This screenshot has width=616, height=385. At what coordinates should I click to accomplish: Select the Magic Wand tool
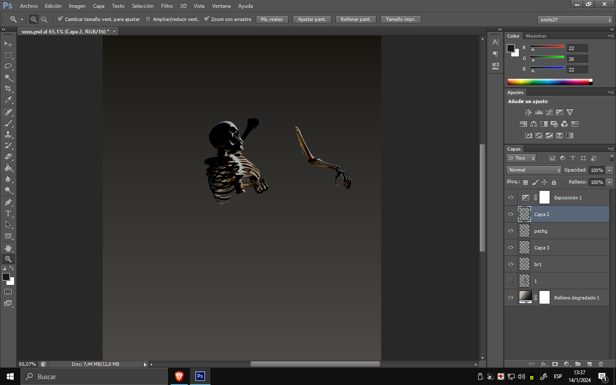point(8,77)
